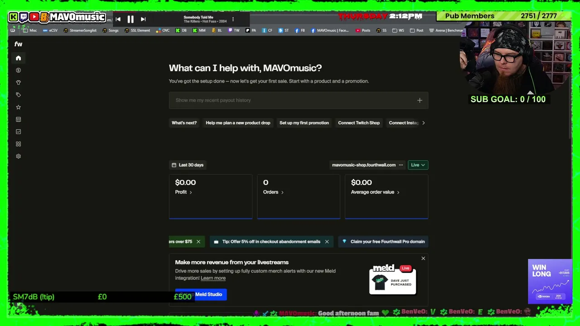Open the Misc bookmarks folder

click(x=30, y=30)
